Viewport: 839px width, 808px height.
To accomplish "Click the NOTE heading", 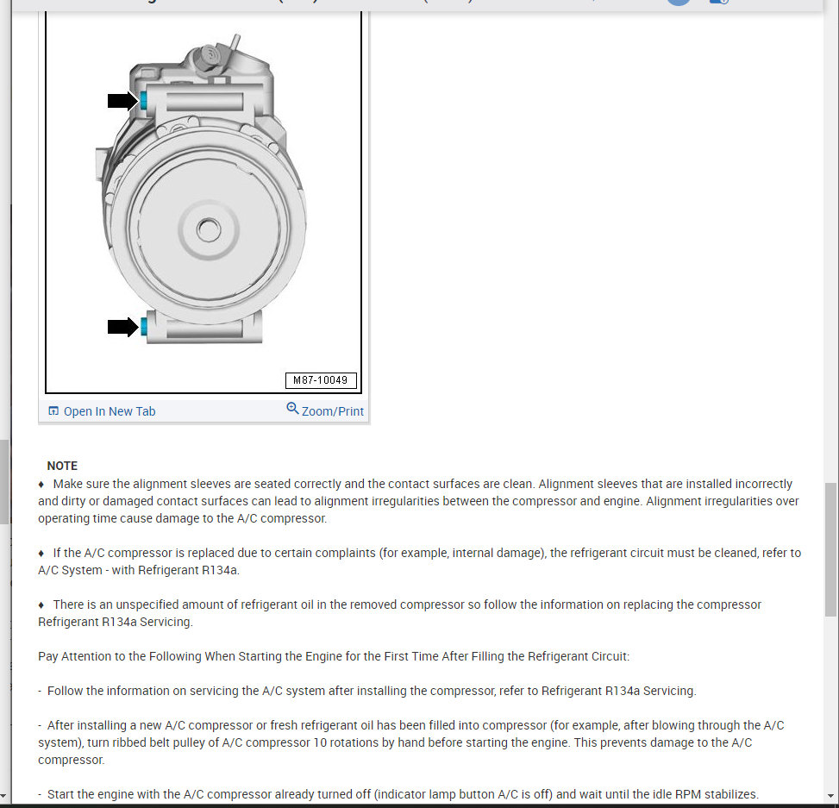I will coord(62,466).
